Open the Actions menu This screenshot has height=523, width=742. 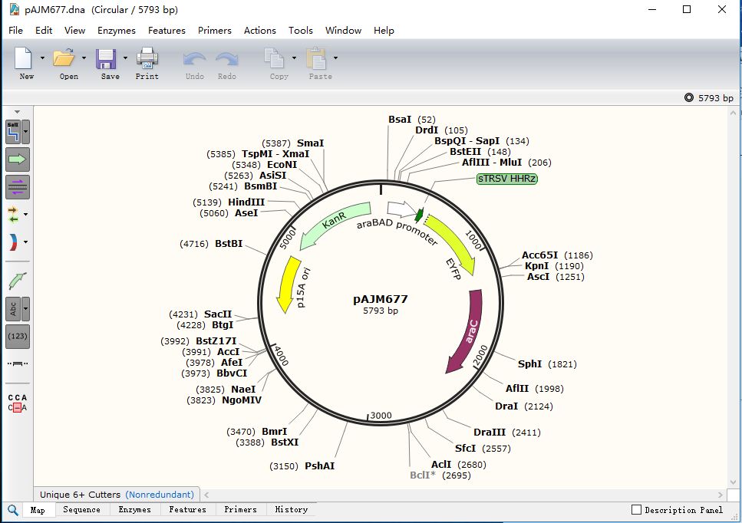260,30
